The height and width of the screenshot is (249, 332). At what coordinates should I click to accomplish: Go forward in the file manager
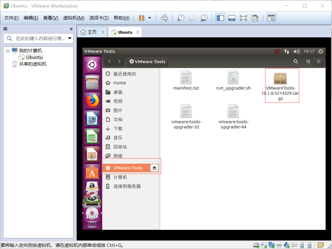pos(119,62)
